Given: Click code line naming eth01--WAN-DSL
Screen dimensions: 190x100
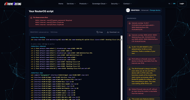Looking at the screenshot, I should [x=56, y=48].
